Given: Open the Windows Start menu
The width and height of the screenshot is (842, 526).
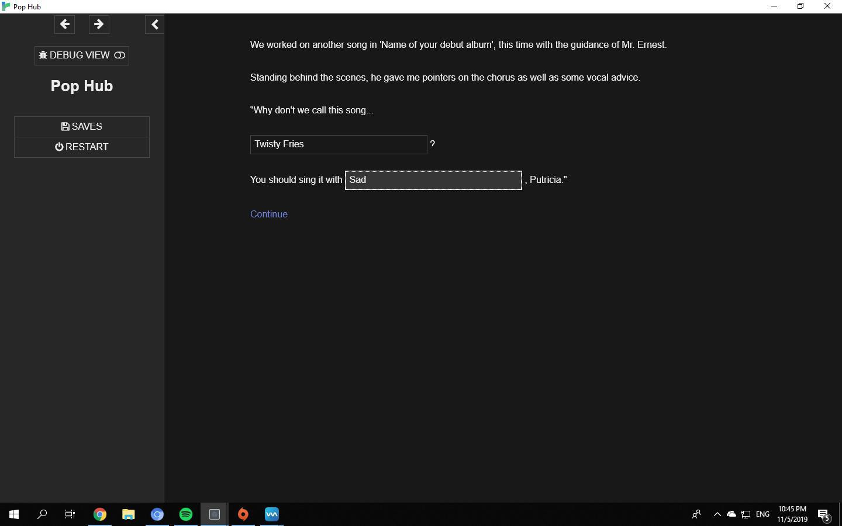Looking at the screenshot, I should pos(14,514).
